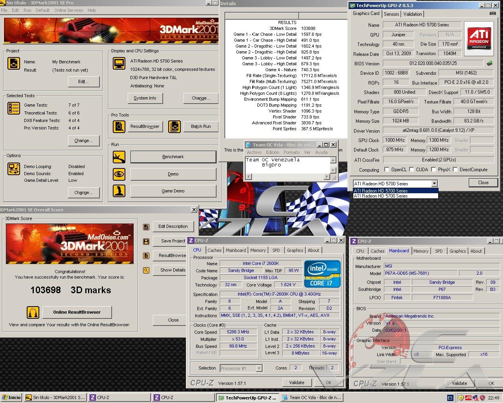Click the floppy disk icon beside Save Project
The height and width of the screenshot is (403, 503).
click(x=146, y=241)
